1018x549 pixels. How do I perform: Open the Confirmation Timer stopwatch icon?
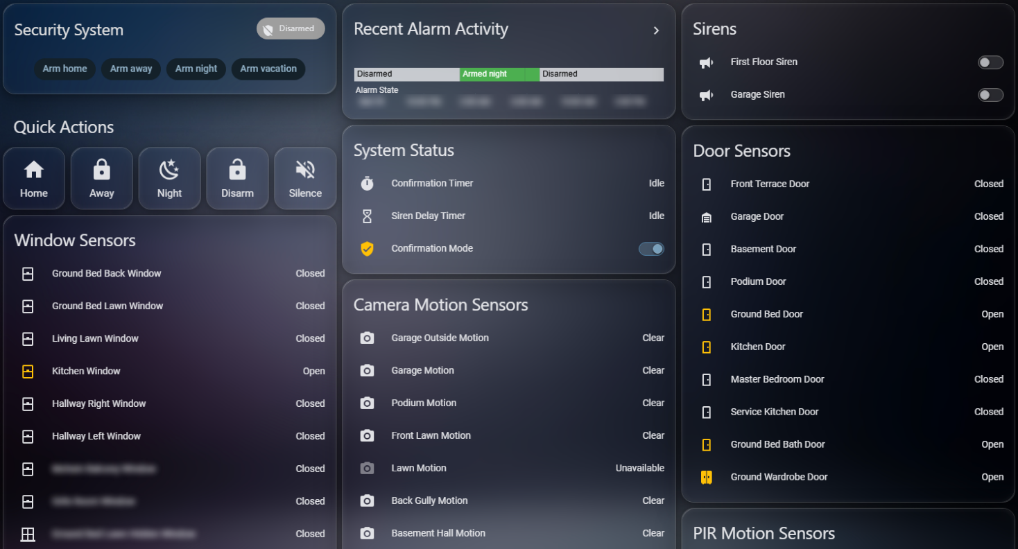coord(368,184)
